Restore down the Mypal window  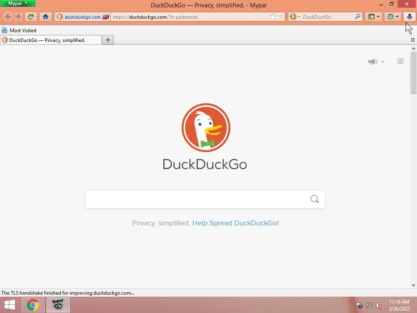(391, 4)
